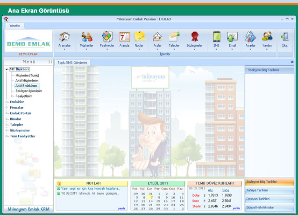
Task: Select the Yönetici ribbon tab
Action: 15,26
